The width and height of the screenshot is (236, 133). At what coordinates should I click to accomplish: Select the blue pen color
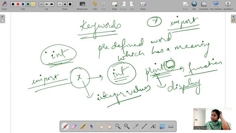click(23, 4)
